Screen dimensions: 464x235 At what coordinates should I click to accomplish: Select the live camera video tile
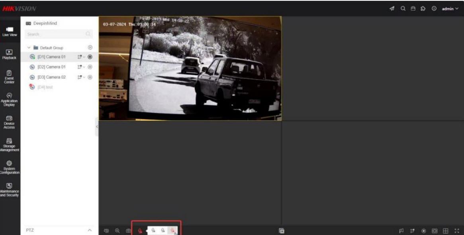click(190, 68)
